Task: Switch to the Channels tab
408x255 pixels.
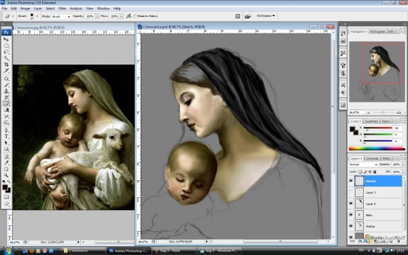Action: (372, 158)
